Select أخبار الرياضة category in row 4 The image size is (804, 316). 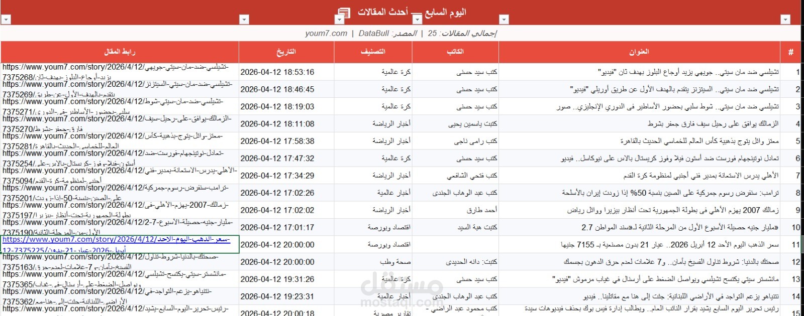point(373,124)
